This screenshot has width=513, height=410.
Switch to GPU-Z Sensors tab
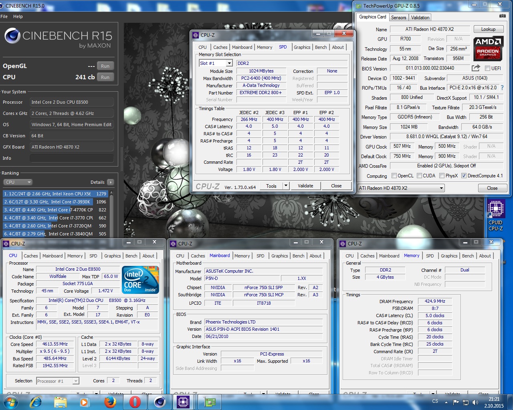[x=399, y=17]
